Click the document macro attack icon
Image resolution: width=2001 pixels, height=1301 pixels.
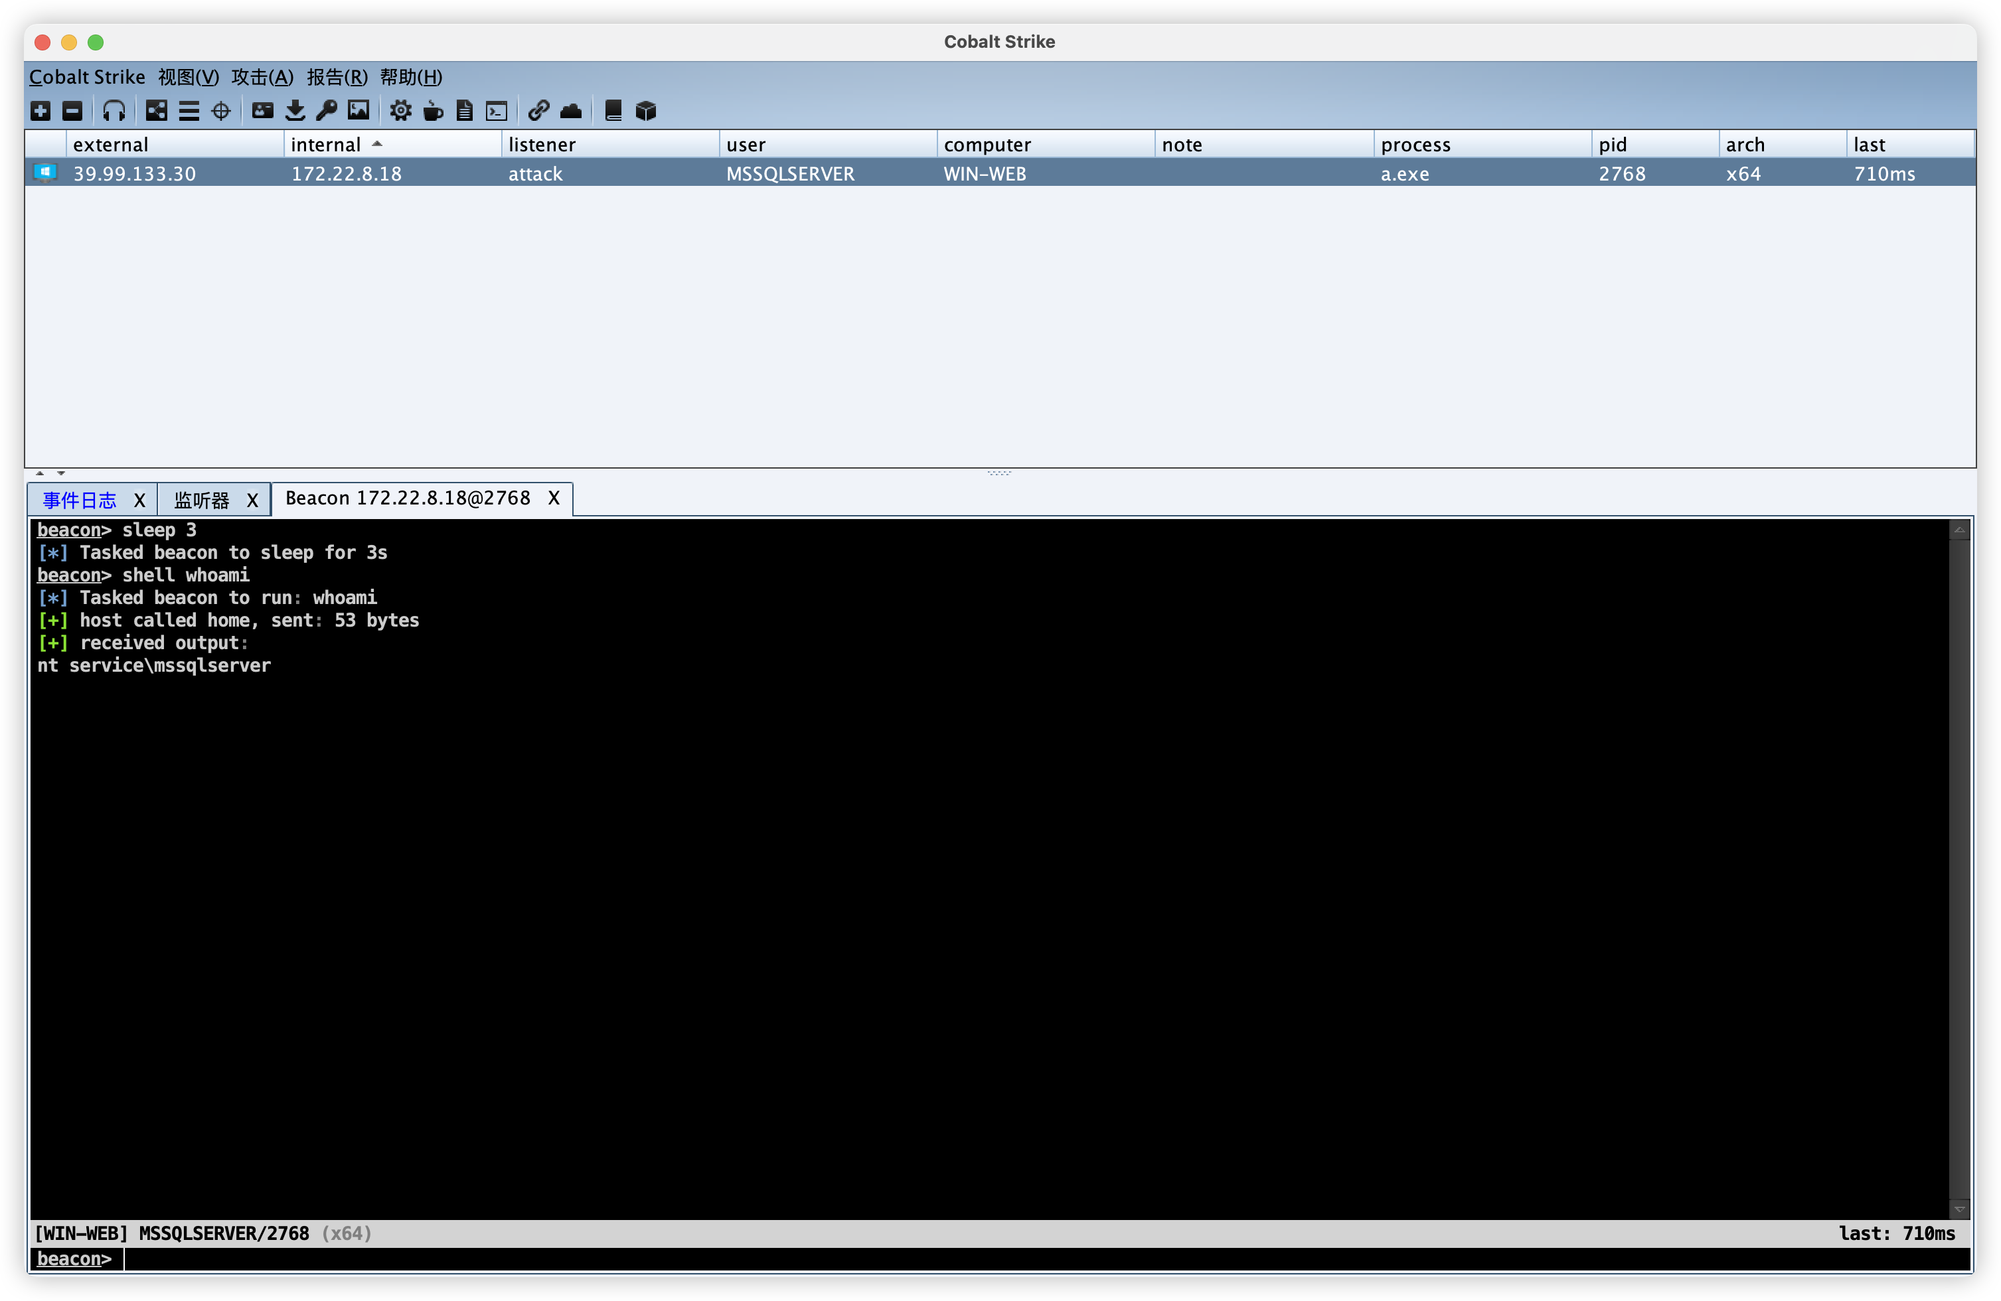tap(465, 111)
